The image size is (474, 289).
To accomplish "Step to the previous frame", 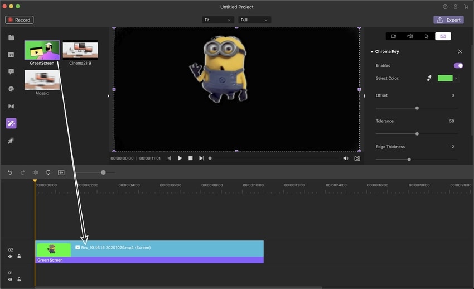I will (x=169, y=158).
